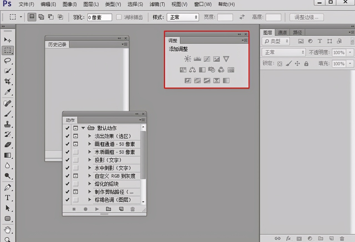Click the 羽化 feather input field
355x242 pixels.
click(x=100, y=17)
